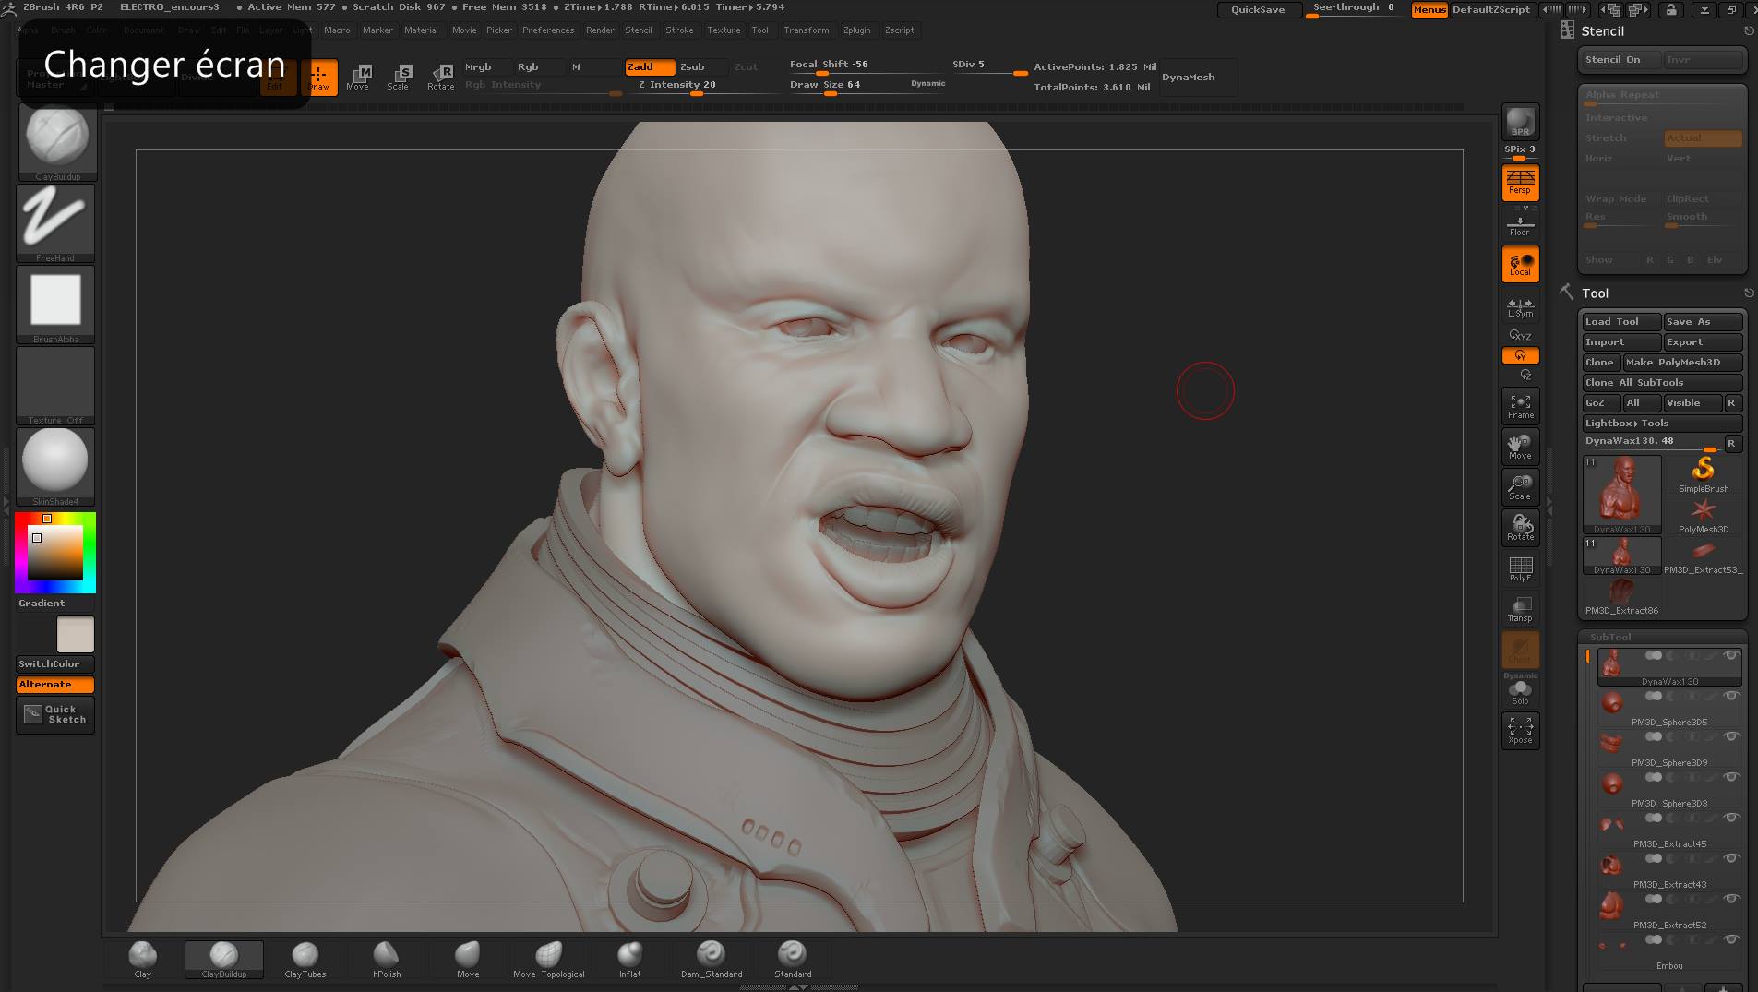The width and height of the screenshot is (1758, 992).
Task: Select the PM3D_Extract45 subtool
Action: pos(1669,831)
